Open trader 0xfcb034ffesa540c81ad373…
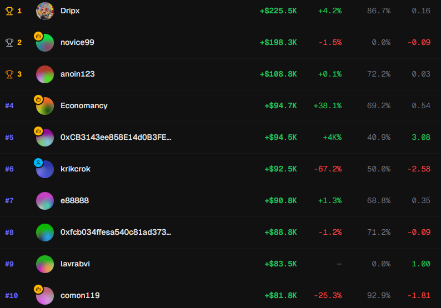Screen dimensions: 441x308 (116, 232)
